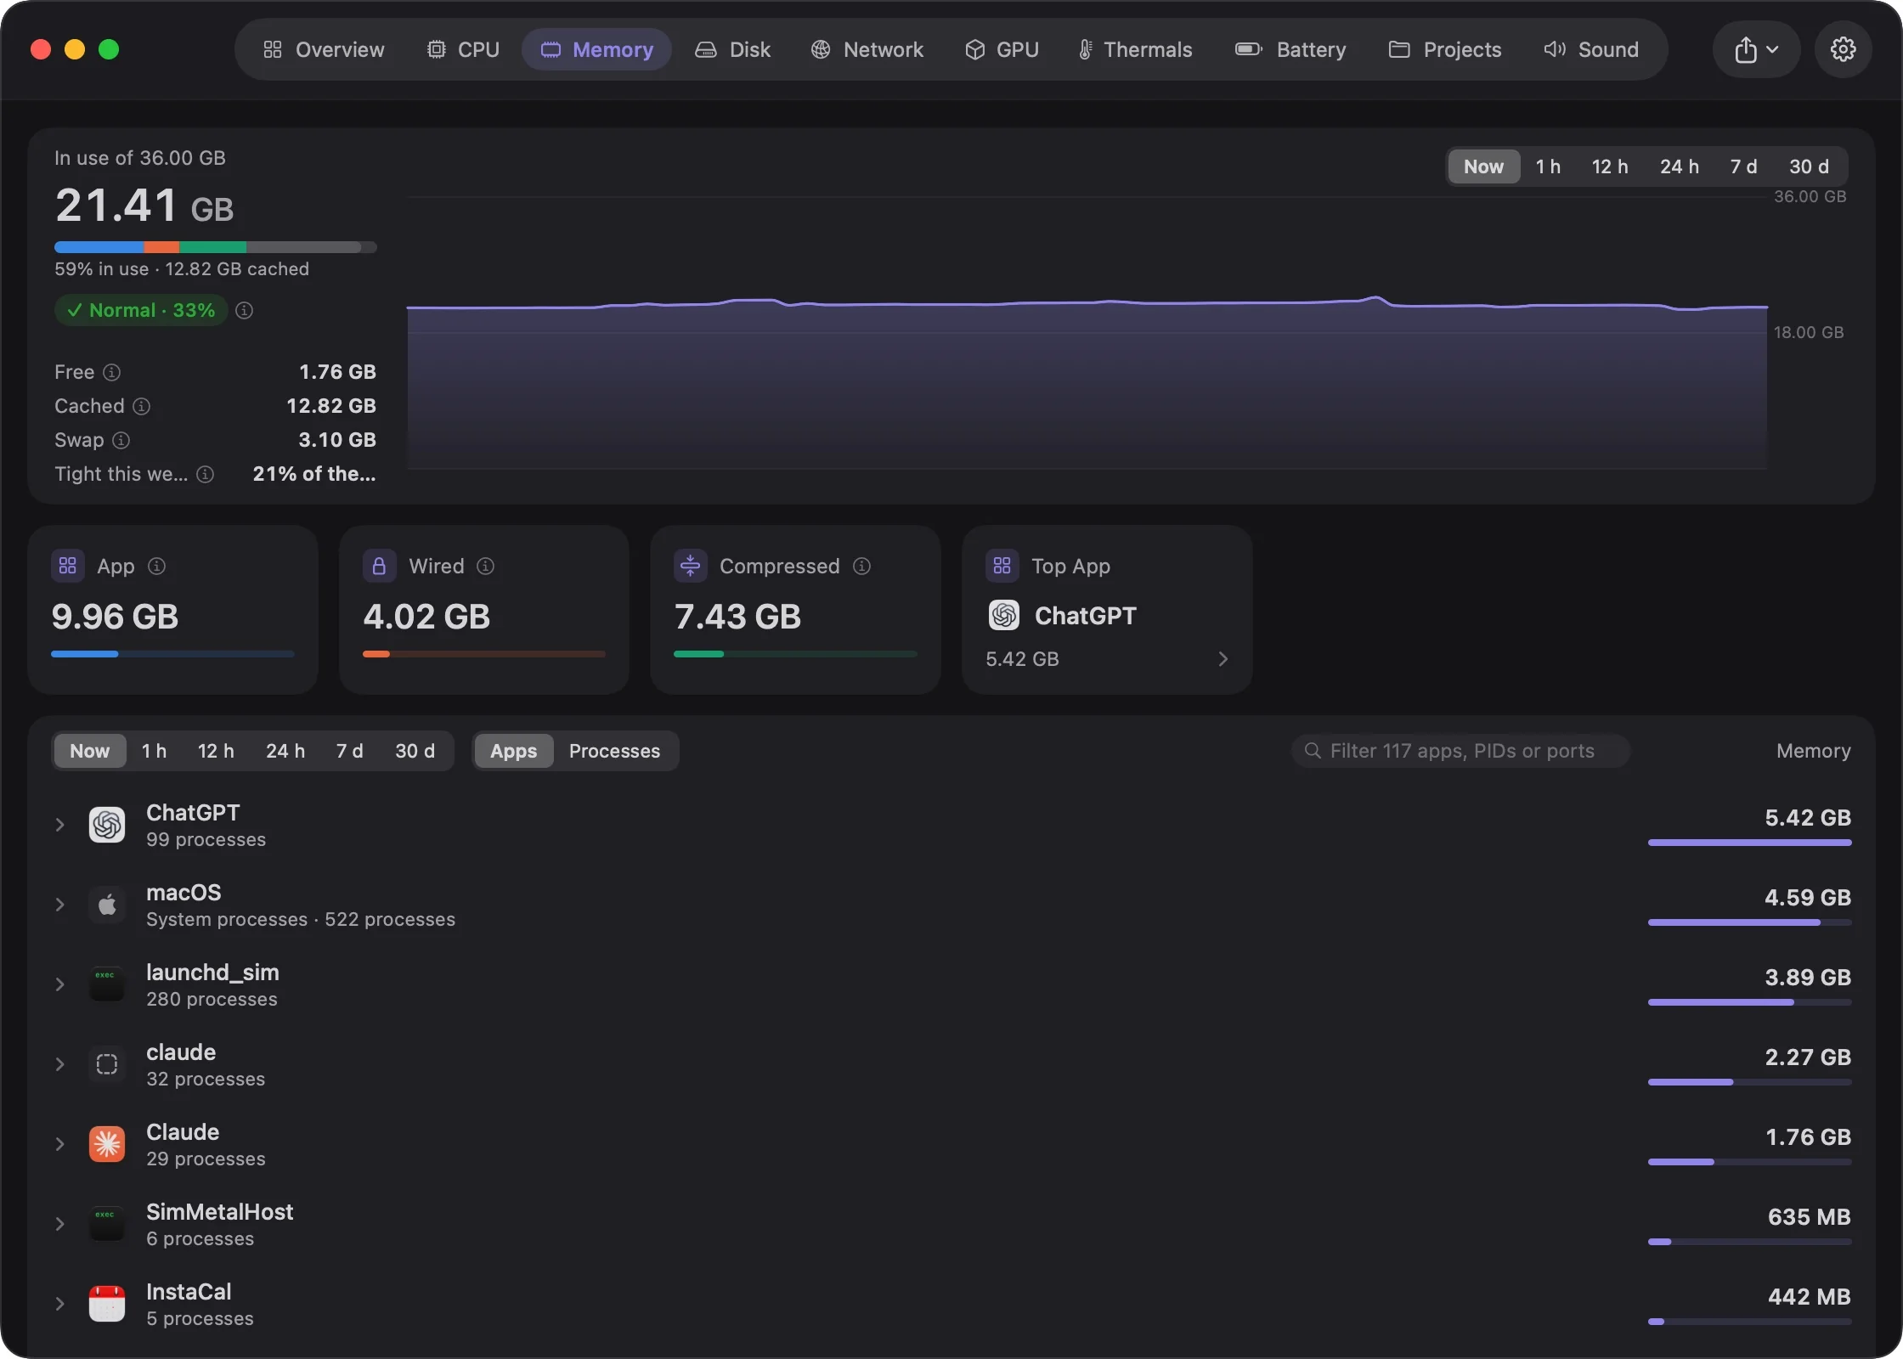Select 1 h range in graph header
The width and height of the screenshot is (1903, 1359).
click(x=1548, y=166)
